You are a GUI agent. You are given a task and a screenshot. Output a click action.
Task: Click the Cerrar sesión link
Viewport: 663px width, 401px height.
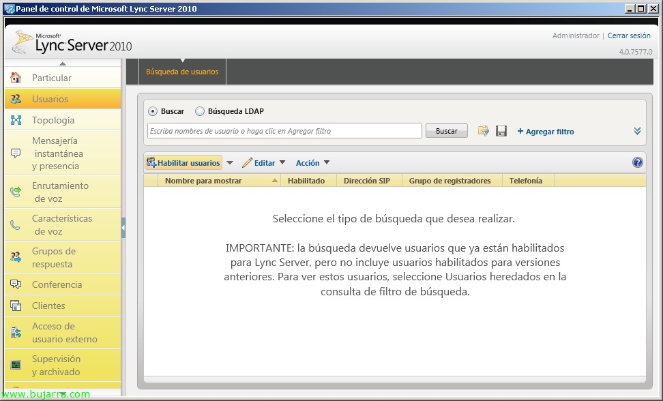point(629,35)
